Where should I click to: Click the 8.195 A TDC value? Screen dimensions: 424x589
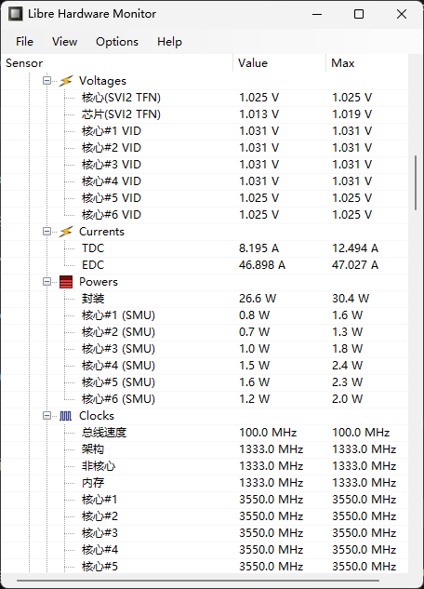click(x=258, y=248)
